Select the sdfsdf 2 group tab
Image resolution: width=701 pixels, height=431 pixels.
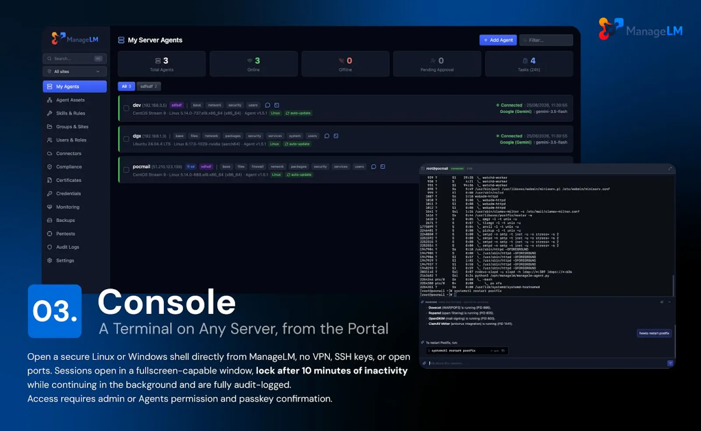[x=149, y=86]
